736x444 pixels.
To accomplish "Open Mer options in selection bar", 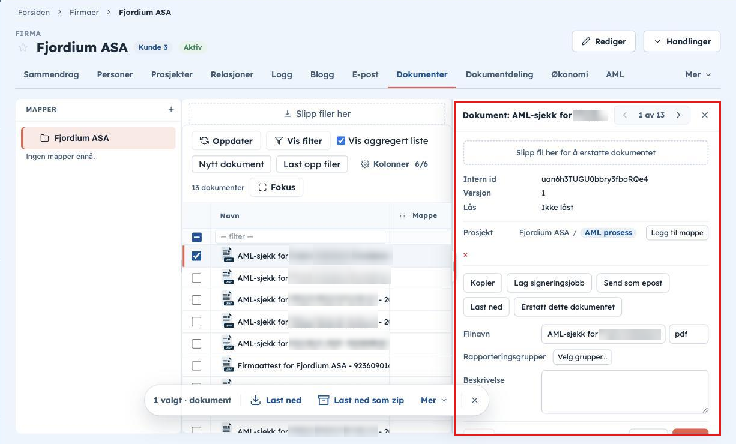I will pyautogui.click(x=434, y=400).
